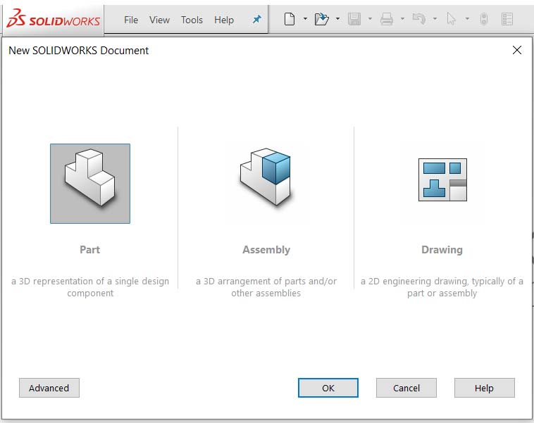
Task: Pin the menu bar with pushpin icon
Action: click(x=256, y=20)
